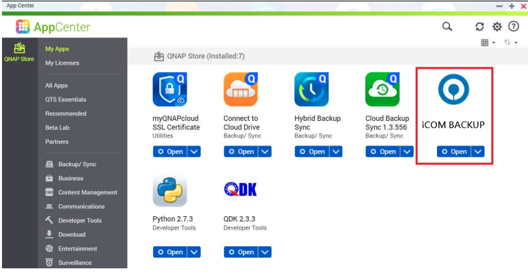Click QNAP Store (Installed:7) heading
Image resolution: width=528 pixels, height=275 pixels.
click(205, 56)
